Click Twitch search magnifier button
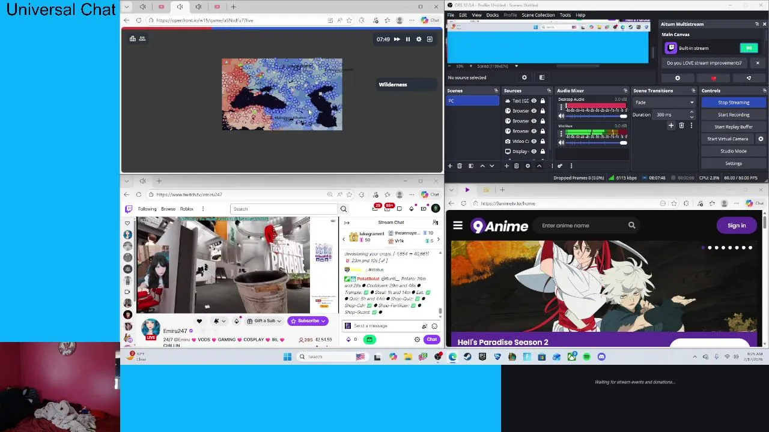The height and width of the screenshot is (432, 769). [344, 209]
